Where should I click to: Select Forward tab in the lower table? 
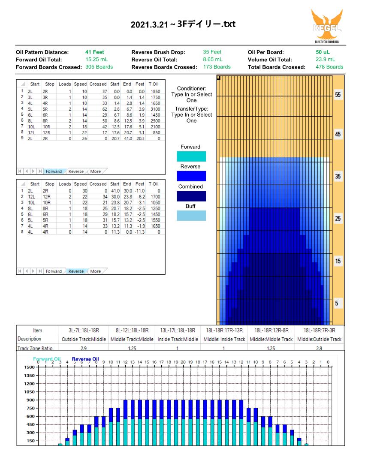pyautogui.click(x=54, y=271)
